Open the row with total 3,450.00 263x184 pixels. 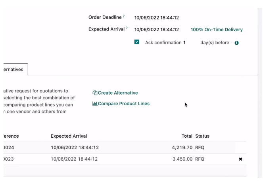(x=119, y=159)
